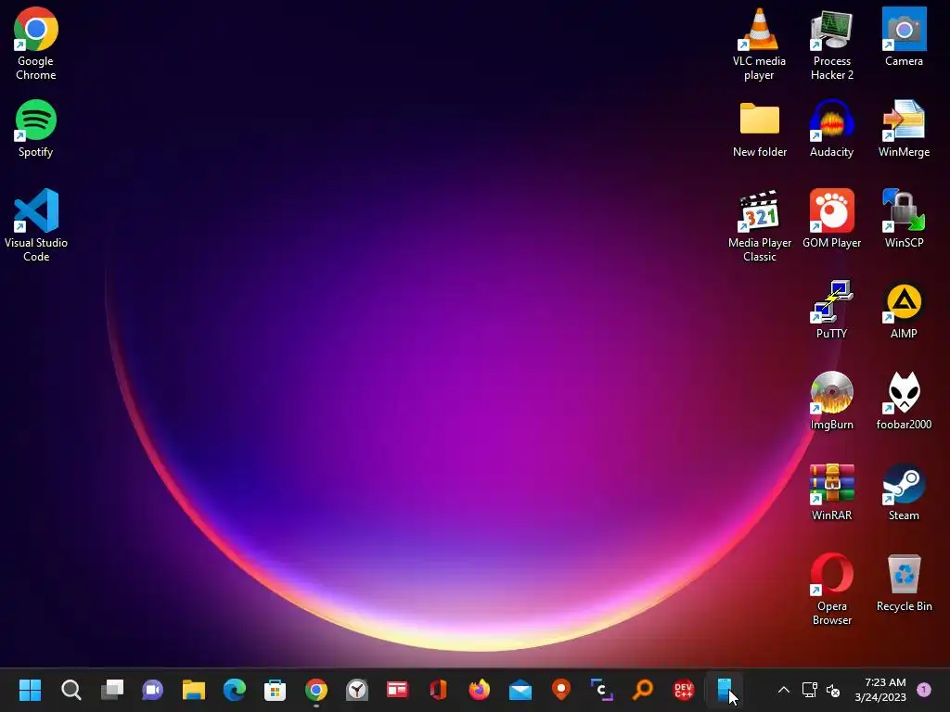Open network status in the system tray
The image size is (950, 712).
coord(809,690)
